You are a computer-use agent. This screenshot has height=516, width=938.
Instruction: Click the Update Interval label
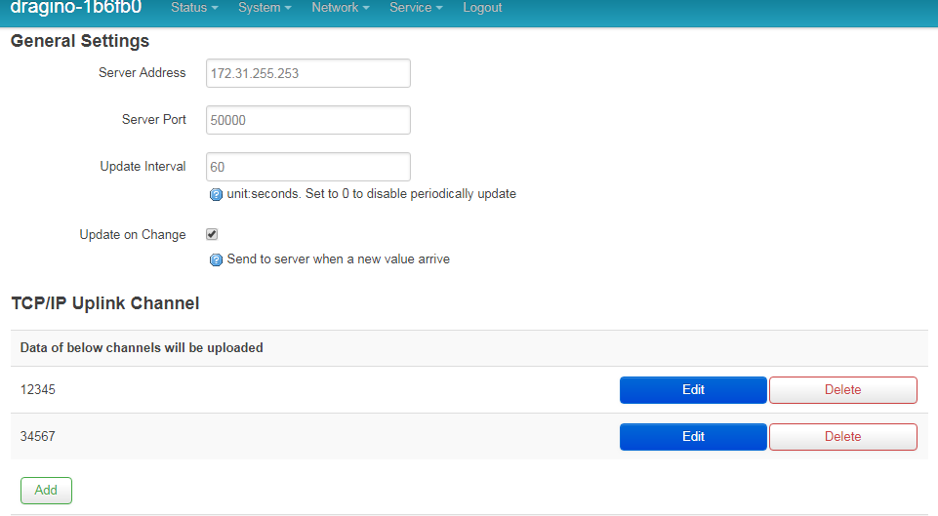pyautogui.click(x=143, y=166)
